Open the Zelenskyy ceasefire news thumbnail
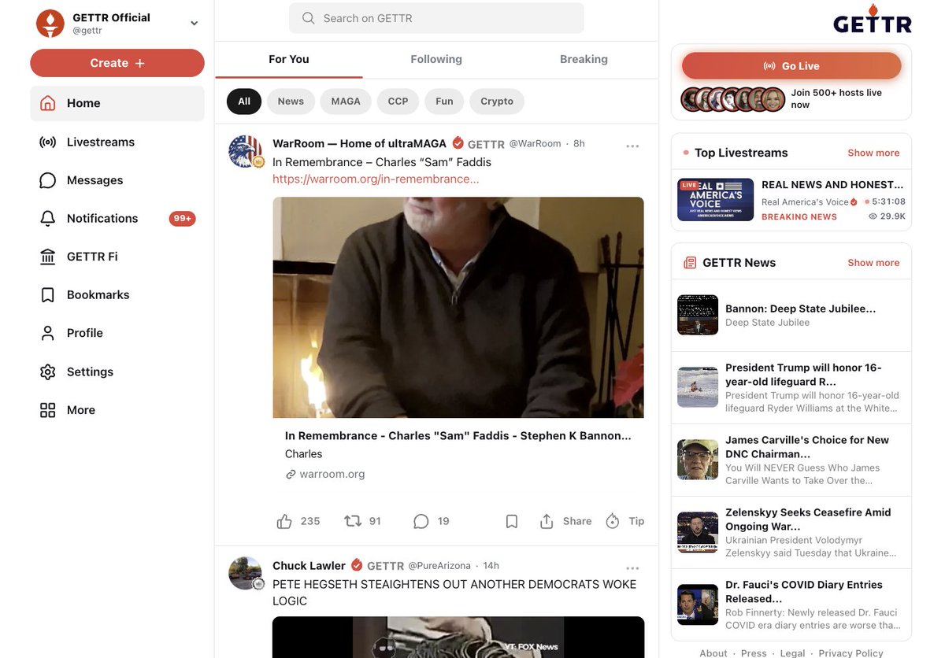This screenshot has width=945, height=658. pos(698,532)
